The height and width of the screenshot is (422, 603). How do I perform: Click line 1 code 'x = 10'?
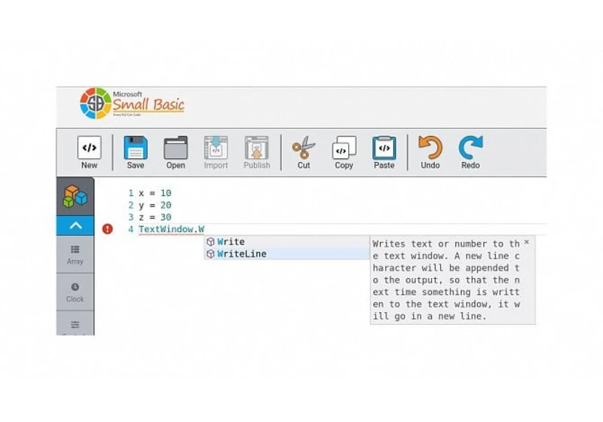pyautogui.click(x=155, y=193)
